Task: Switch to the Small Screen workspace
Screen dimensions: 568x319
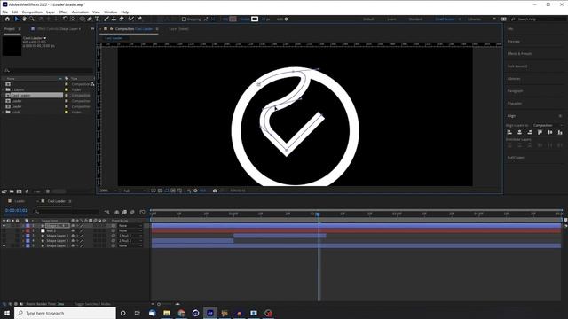Action: (x=445, y=19)
